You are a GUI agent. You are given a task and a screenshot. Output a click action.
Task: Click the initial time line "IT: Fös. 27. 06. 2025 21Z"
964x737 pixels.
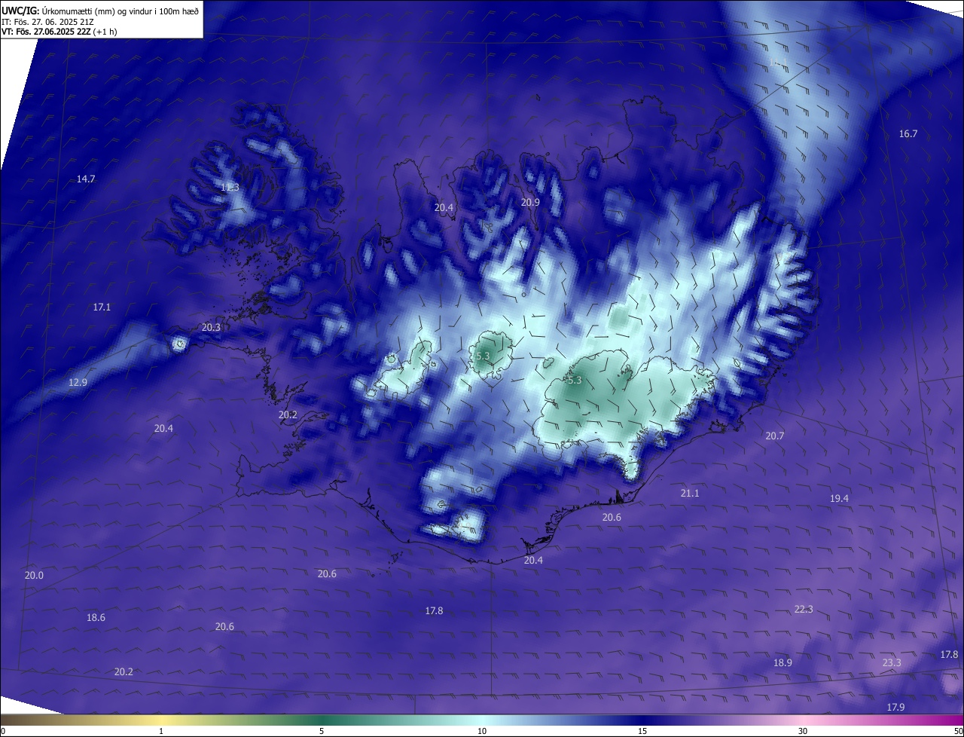click(47, 22)
